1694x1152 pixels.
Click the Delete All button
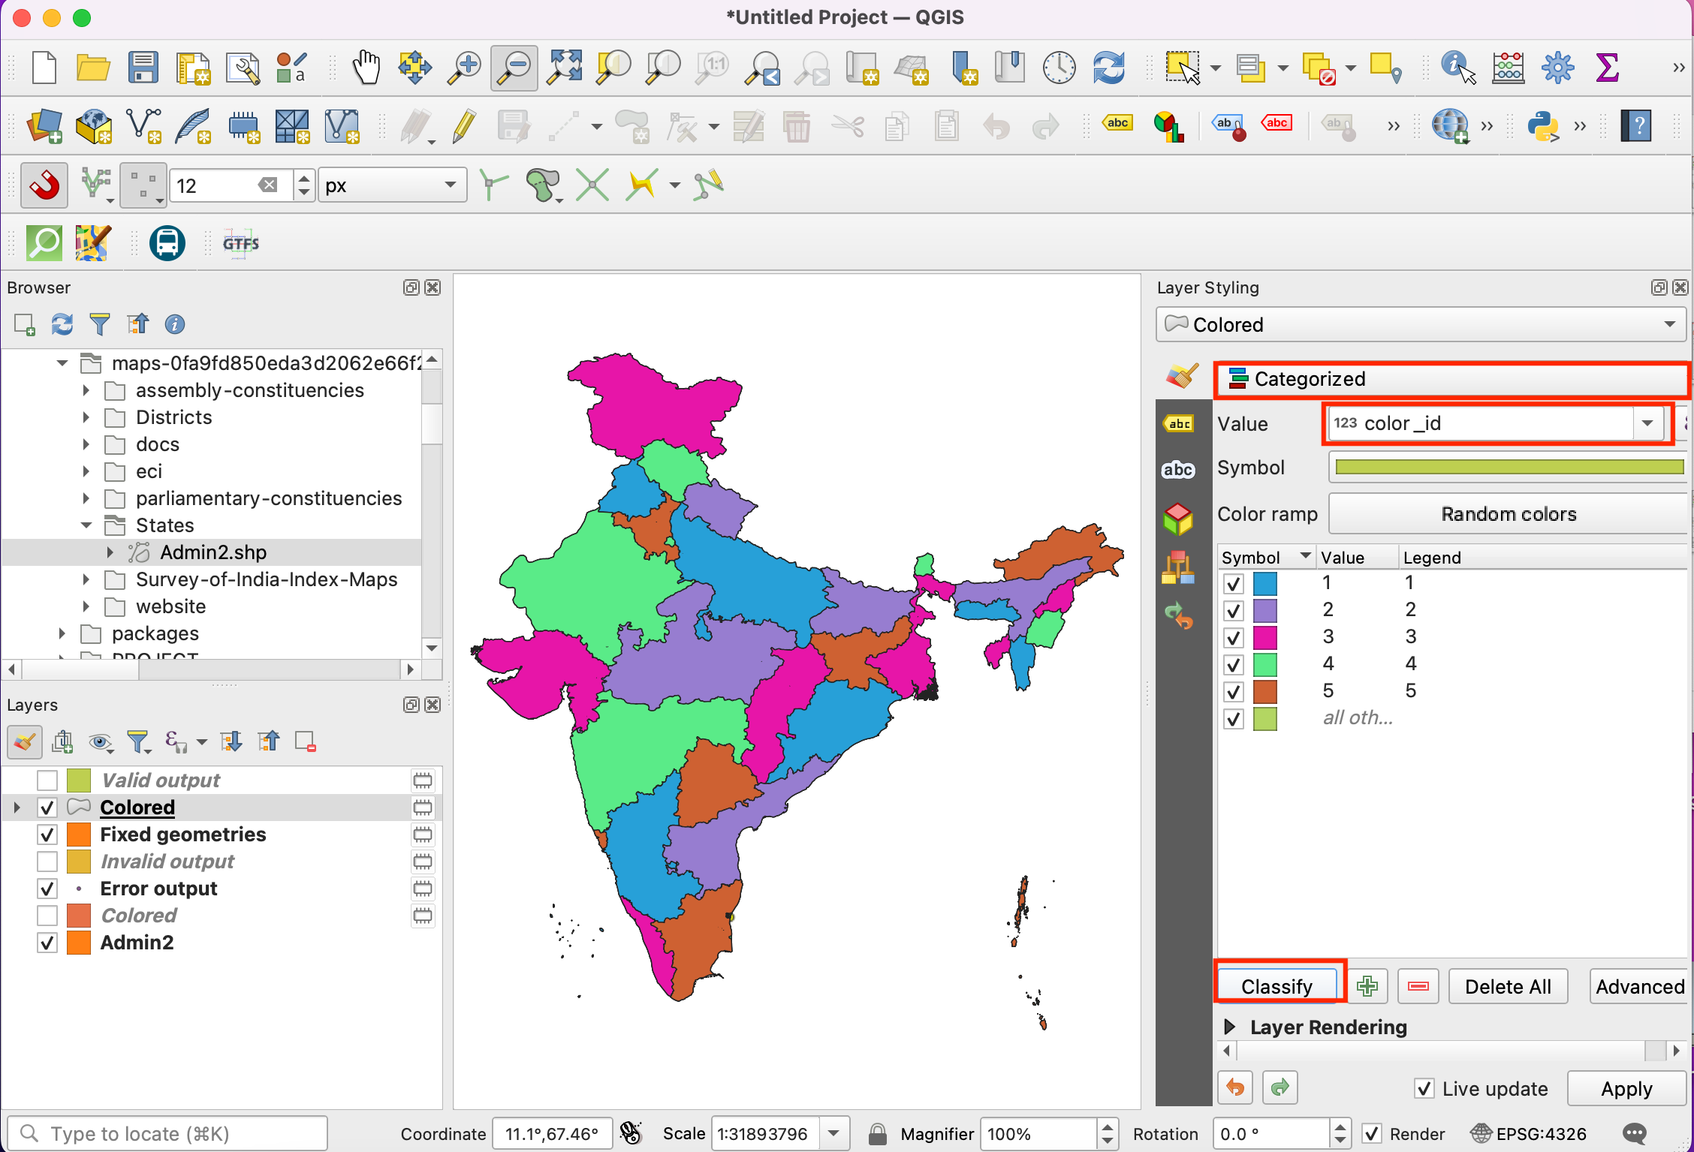click(x=1507, y=986)
